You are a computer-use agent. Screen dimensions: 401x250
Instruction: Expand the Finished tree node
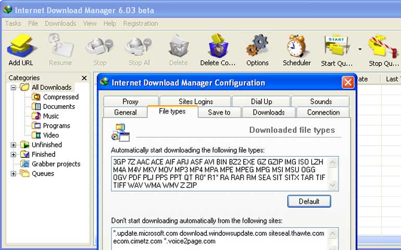click(14, 155)
